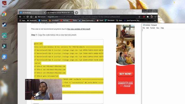Open the Gmail bookmark
The width and height of the screenshot is (185, 104).
click(100, 21)
